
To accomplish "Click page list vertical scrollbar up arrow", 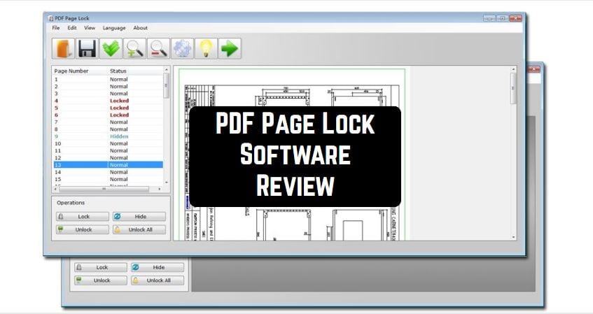I will (166, 70).
